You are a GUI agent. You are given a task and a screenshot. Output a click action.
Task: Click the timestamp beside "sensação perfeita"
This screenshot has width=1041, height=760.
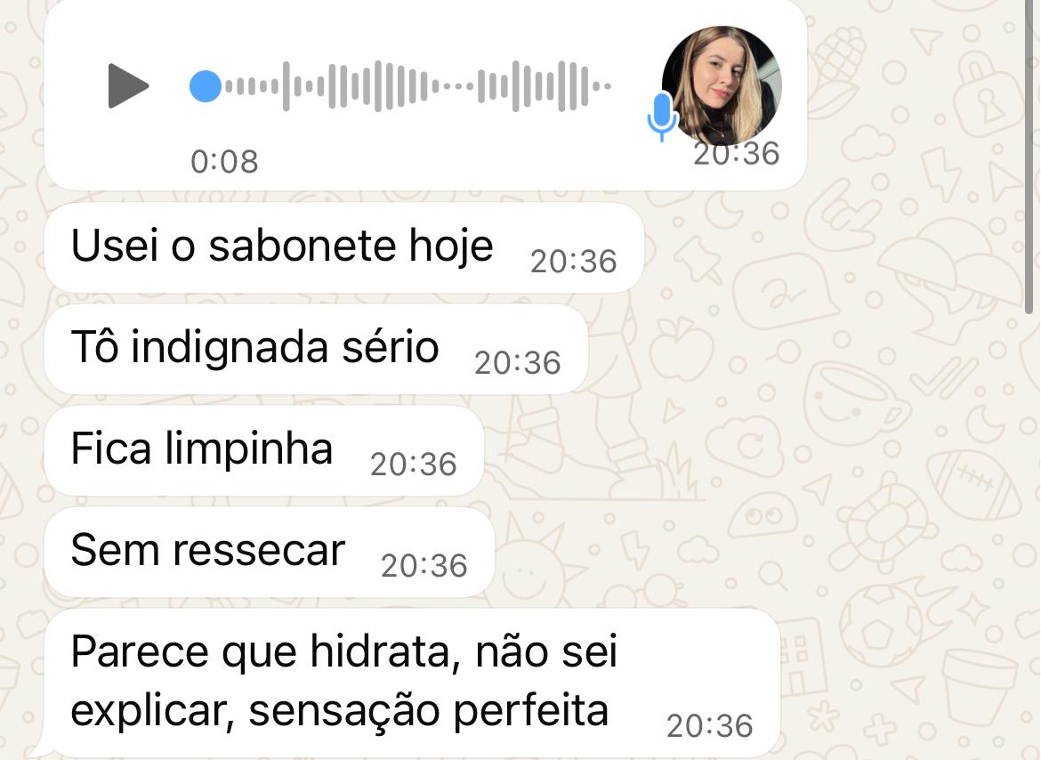click(x=710, y=726)
